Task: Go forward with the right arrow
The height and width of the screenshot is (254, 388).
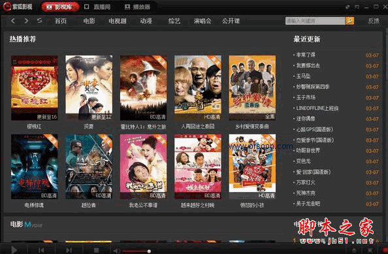Action: click(26, 21)
